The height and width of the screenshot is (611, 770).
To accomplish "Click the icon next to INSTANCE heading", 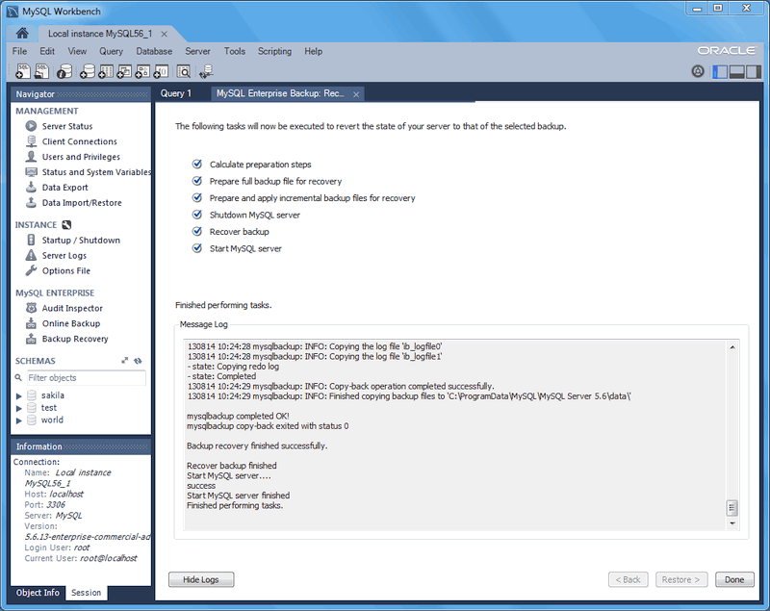I will (66, 225).
